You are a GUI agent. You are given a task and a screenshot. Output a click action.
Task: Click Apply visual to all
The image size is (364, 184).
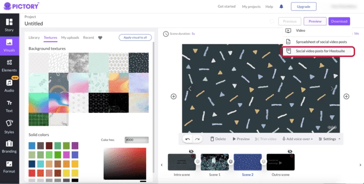[135, 37]
